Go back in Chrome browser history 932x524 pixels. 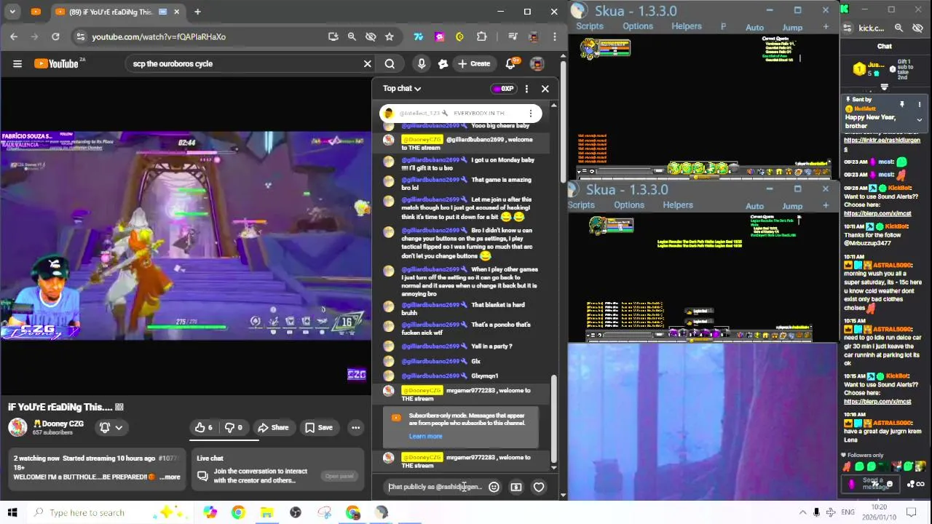tap(14, 36)
